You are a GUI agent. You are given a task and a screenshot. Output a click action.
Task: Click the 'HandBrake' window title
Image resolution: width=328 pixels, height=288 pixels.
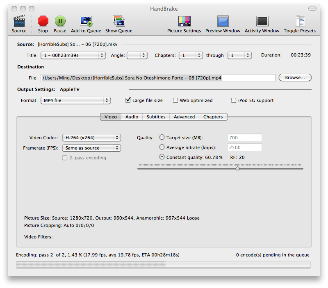click(164, 9)
